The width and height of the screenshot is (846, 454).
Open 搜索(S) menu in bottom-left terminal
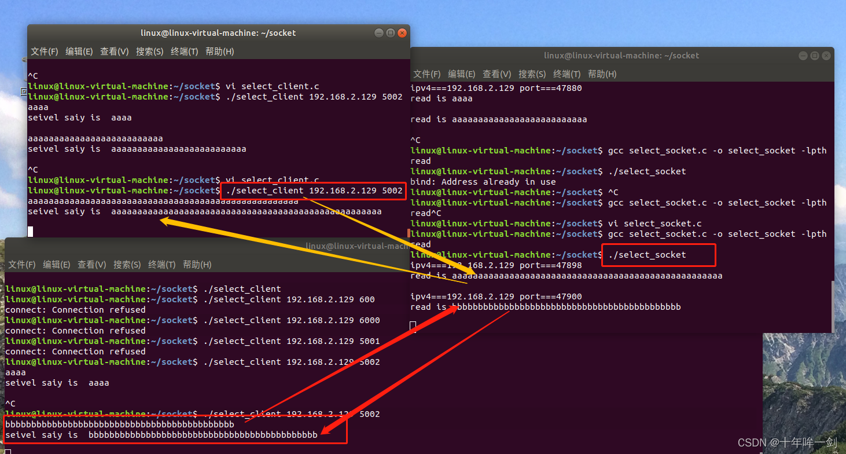click(127, 265)
